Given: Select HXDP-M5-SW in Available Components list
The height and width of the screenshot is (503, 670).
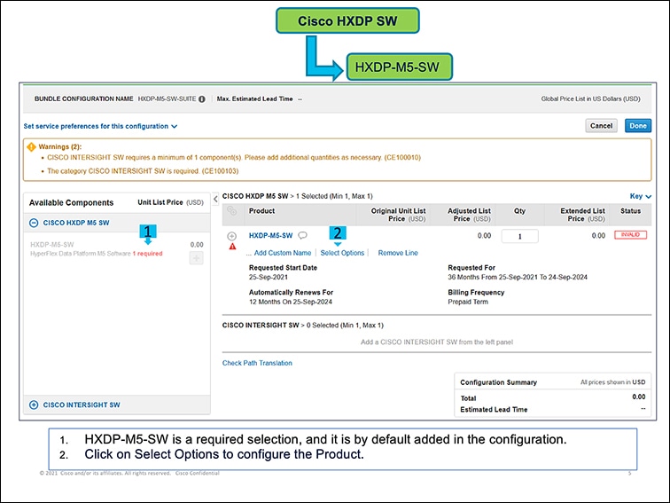Looking at the screenshot, I should [x=52, y=245].
